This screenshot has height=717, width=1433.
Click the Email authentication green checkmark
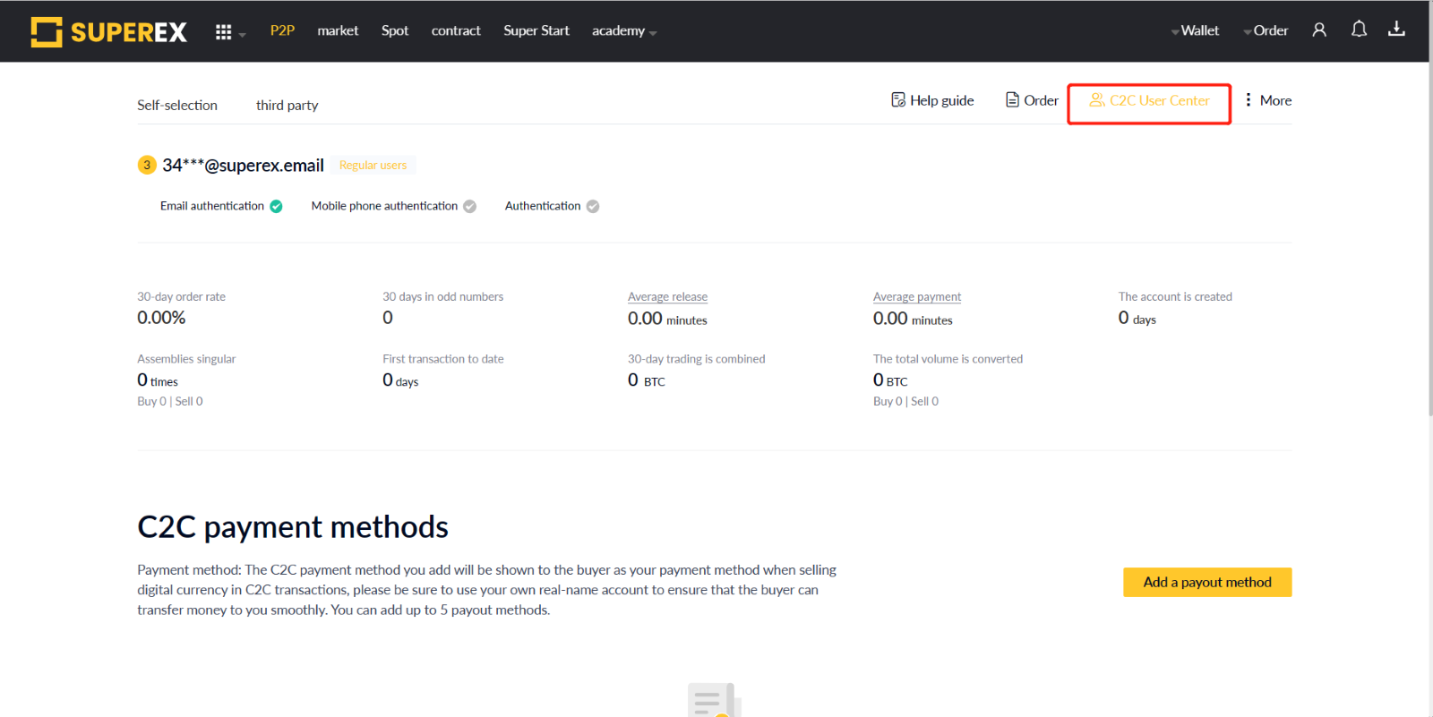tap(276, 207)
